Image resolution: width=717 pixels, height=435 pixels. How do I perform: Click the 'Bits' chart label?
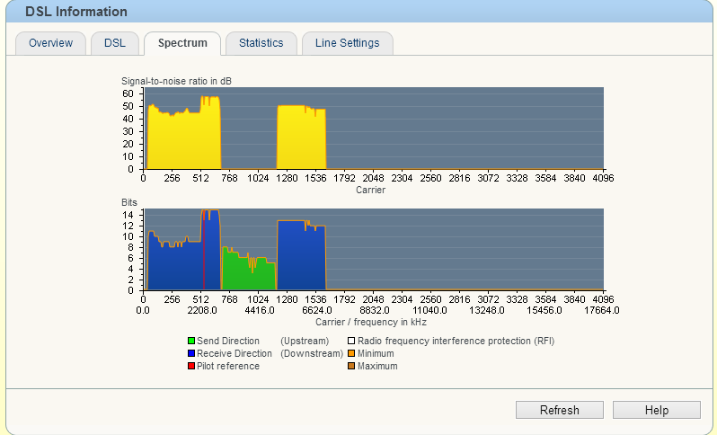129,202
